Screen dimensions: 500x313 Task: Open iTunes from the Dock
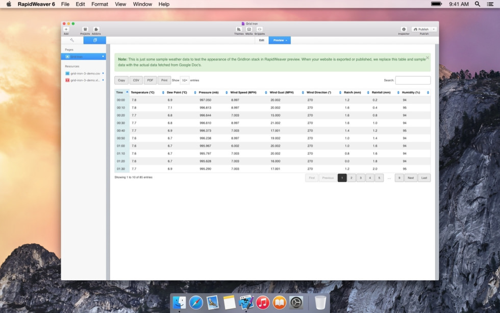pos(263,302)
